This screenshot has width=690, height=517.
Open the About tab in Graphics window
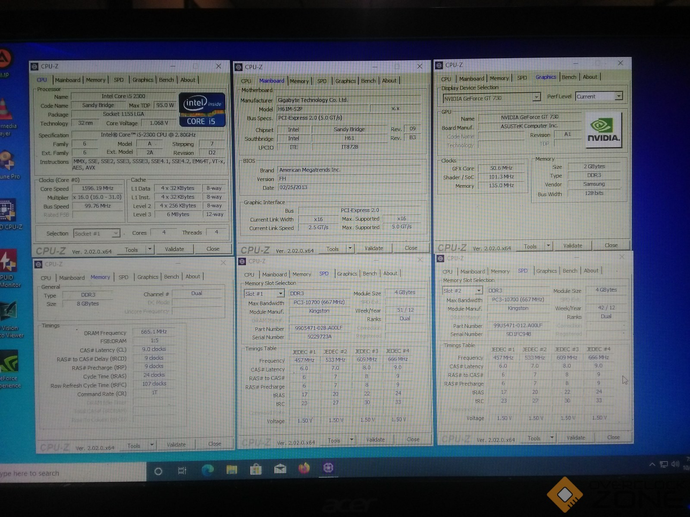[x=590, y=77]
